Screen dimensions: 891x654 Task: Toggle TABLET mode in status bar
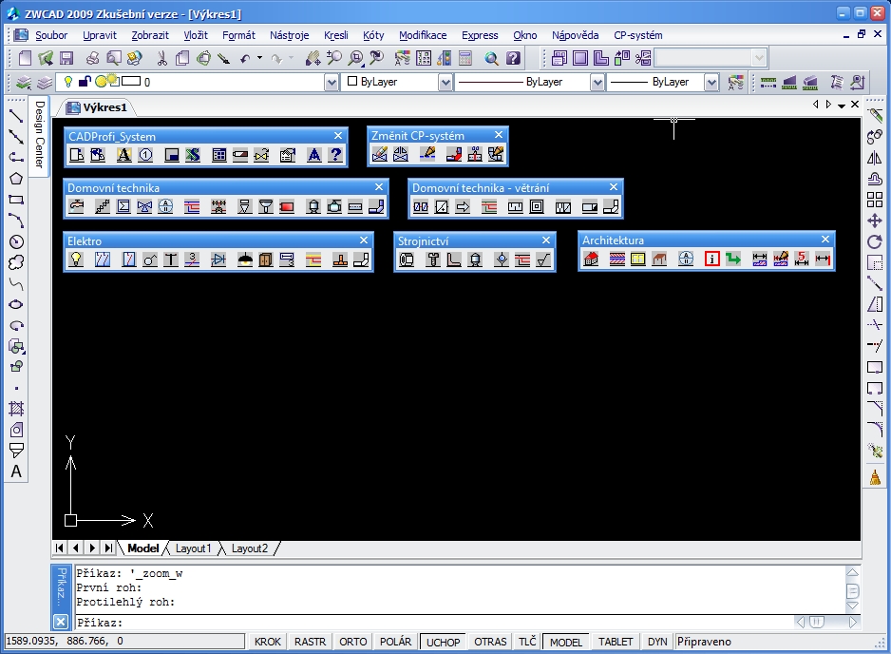[616, 642]
